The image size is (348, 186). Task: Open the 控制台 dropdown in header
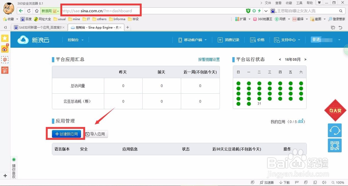click(76, 40)
